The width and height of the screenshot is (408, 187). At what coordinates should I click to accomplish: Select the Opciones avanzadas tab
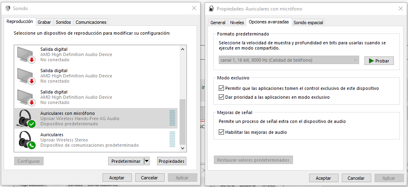point(269,22)
